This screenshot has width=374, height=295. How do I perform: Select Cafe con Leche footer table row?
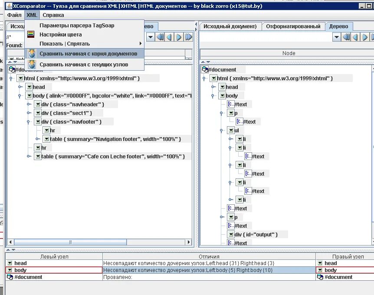pyautogui.click(x=113, y=157)
